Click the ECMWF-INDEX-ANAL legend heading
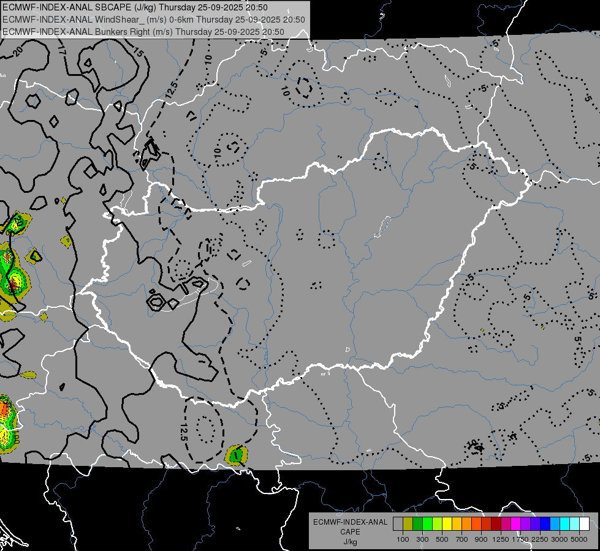The image size is (600, 551). tap(350, 522)
